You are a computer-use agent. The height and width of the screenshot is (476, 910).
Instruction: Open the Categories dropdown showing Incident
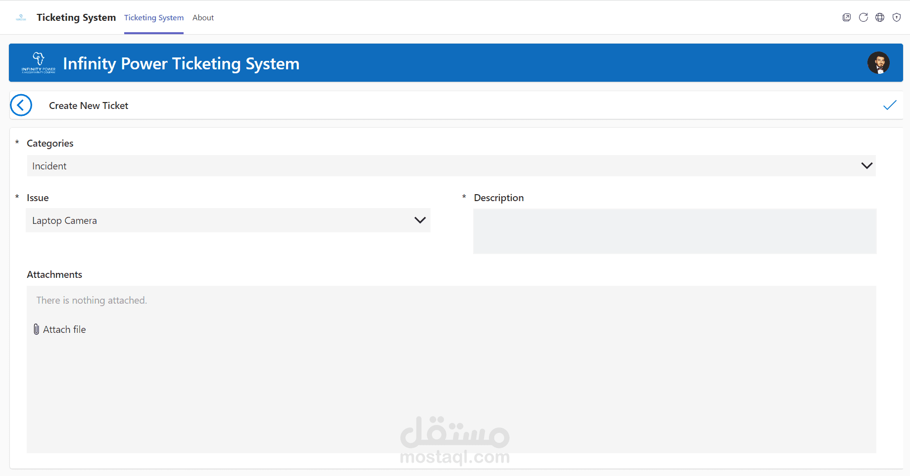[x=451, y=166]
